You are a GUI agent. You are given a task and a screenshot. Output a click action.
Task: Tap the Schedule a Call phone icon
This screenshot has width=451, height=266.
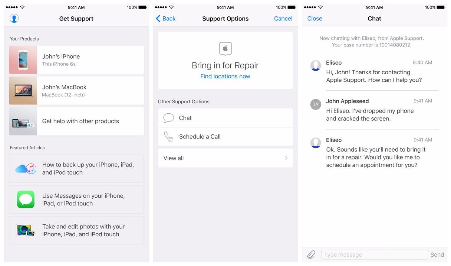pos(168,137)
